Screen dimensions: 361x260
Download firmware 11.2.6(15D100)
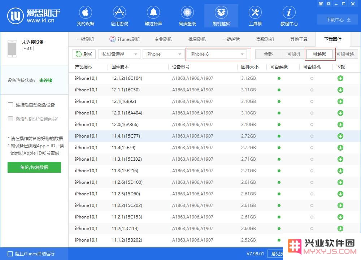[x=340, y=182]
